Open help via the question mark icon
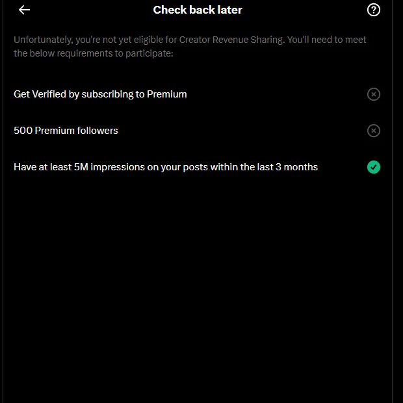Image resolution: width=403 pixels, height=403 pixels. pyautogui.click(x=374, y=10)
